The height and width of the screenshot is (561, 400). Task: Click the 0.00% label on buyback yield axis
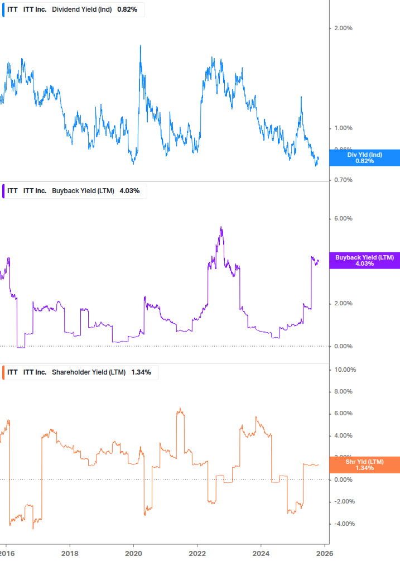[343, 346]
